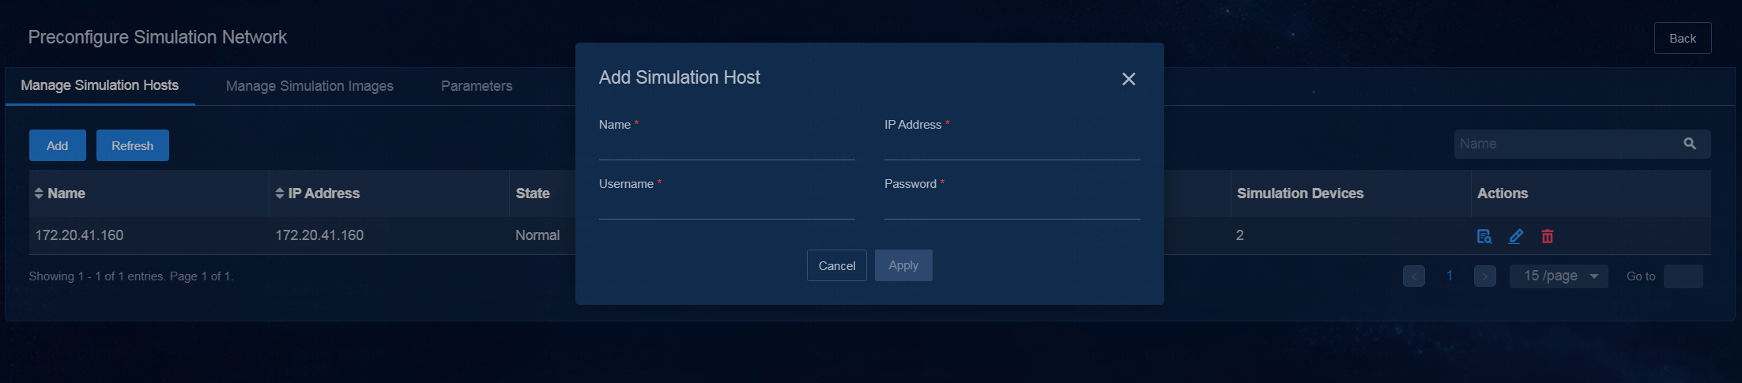This screenshot has height=383, width=1742.
Task: Switch to Manage Simulation Images tab
Action: pyautogui.click(x=310, y=86)
